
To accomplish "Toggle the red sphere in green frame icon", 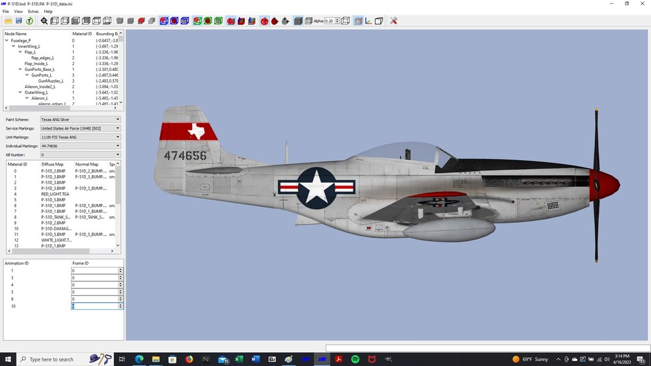I will click(198, 21).
